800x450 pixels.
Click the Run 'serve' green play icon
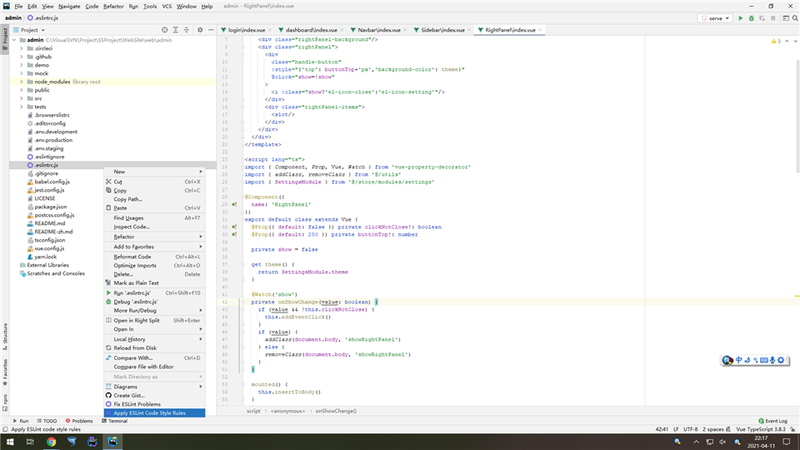(740, 17)
